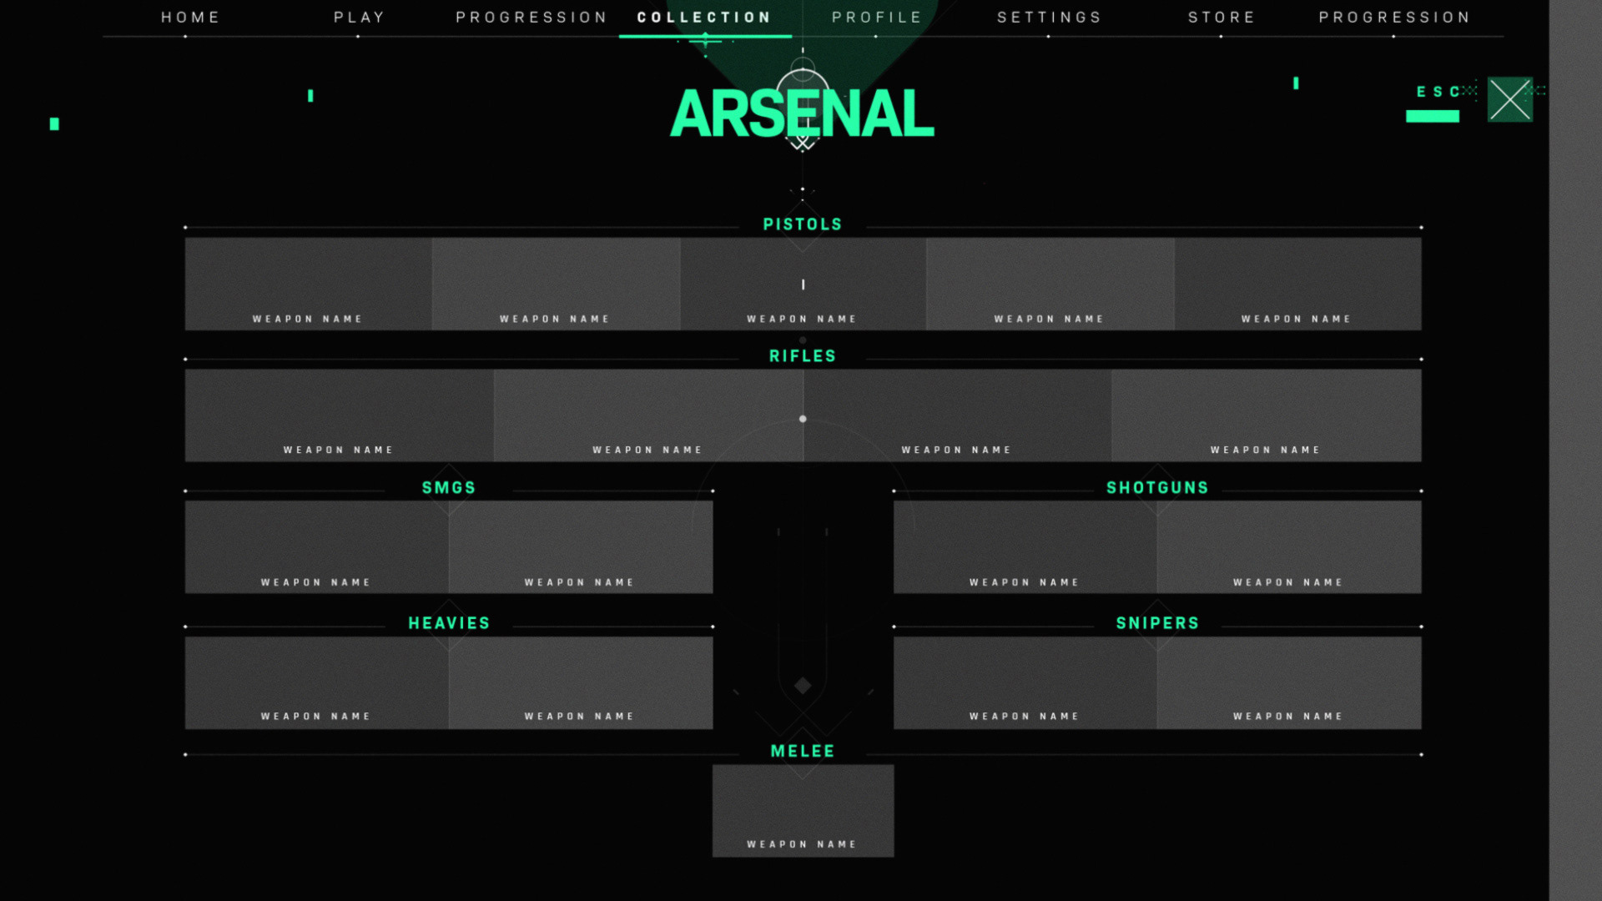Navigate to the Store tab

[1222, 18]
